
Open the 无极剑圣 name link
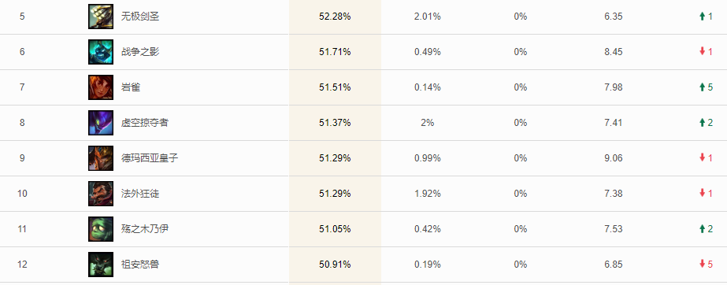coord(140,17)
